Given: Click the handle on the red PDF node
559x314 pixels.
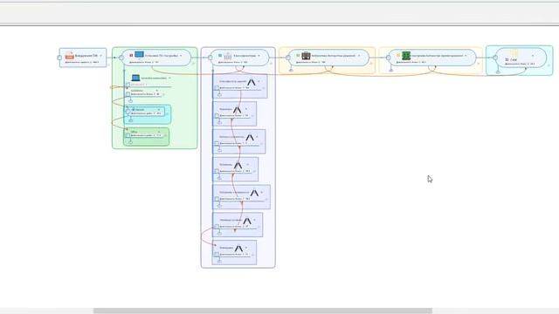Looking at the screenshot, I should coord(59,58).
